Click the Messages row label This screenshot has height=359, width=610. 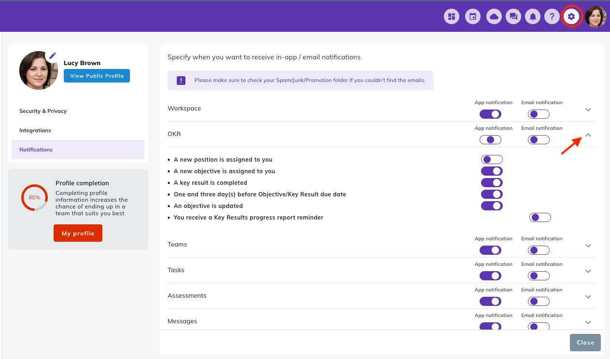[182, 321]
